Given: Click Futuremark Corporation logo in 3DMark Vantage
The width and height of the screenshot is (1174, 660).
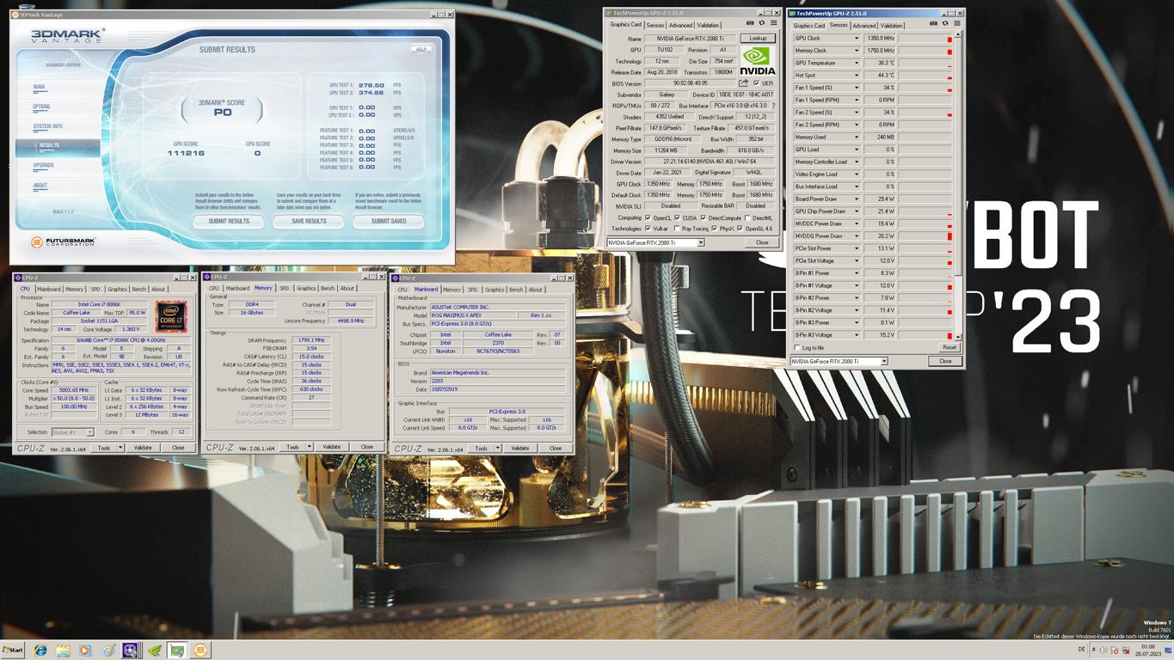Looking at the screenshot, I should click(64, 242).
